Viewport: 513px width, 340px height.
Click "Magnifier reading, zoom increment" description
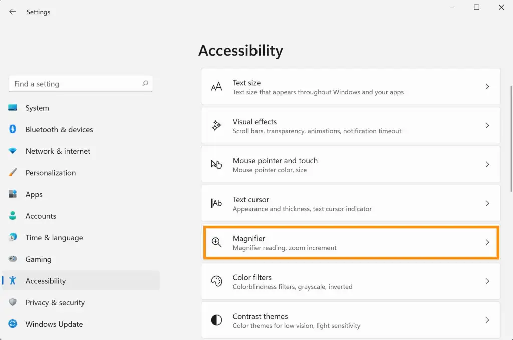[285, 248]
